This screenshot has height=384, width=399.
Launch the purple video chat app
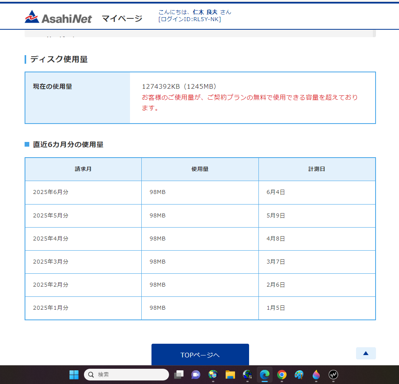pyautogui.click(x=196, y=375)
